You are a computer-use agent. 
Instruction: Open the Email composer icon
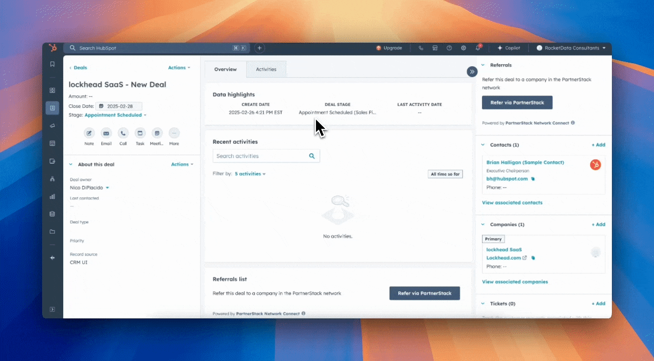[106, 133]
